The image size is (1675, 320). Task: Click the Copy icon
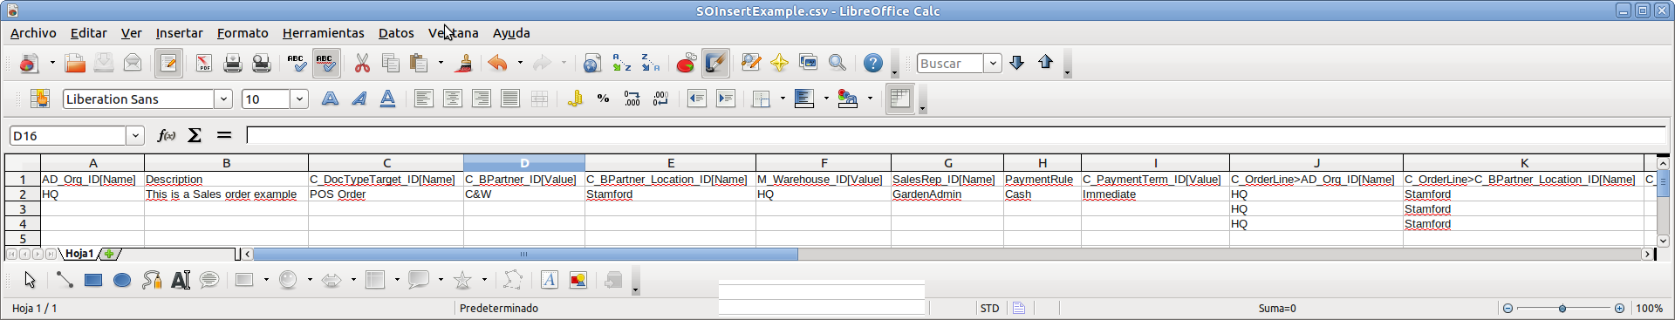point(391,64)
